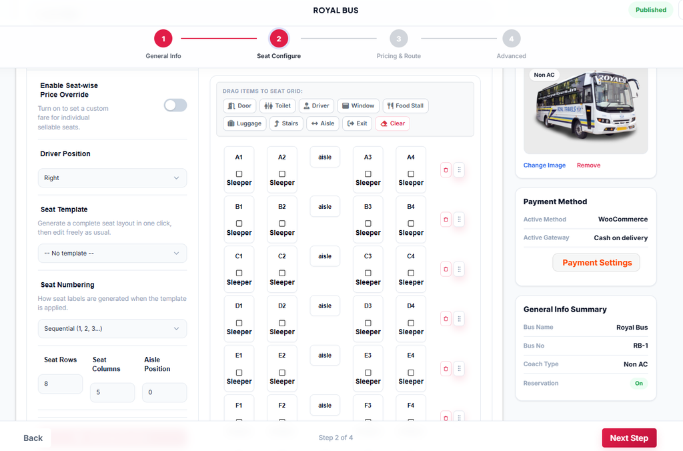The height and width of the screenshot is (451, 683).
Task: Click the Seat Rows number field
Action: (x=60, y=384)
